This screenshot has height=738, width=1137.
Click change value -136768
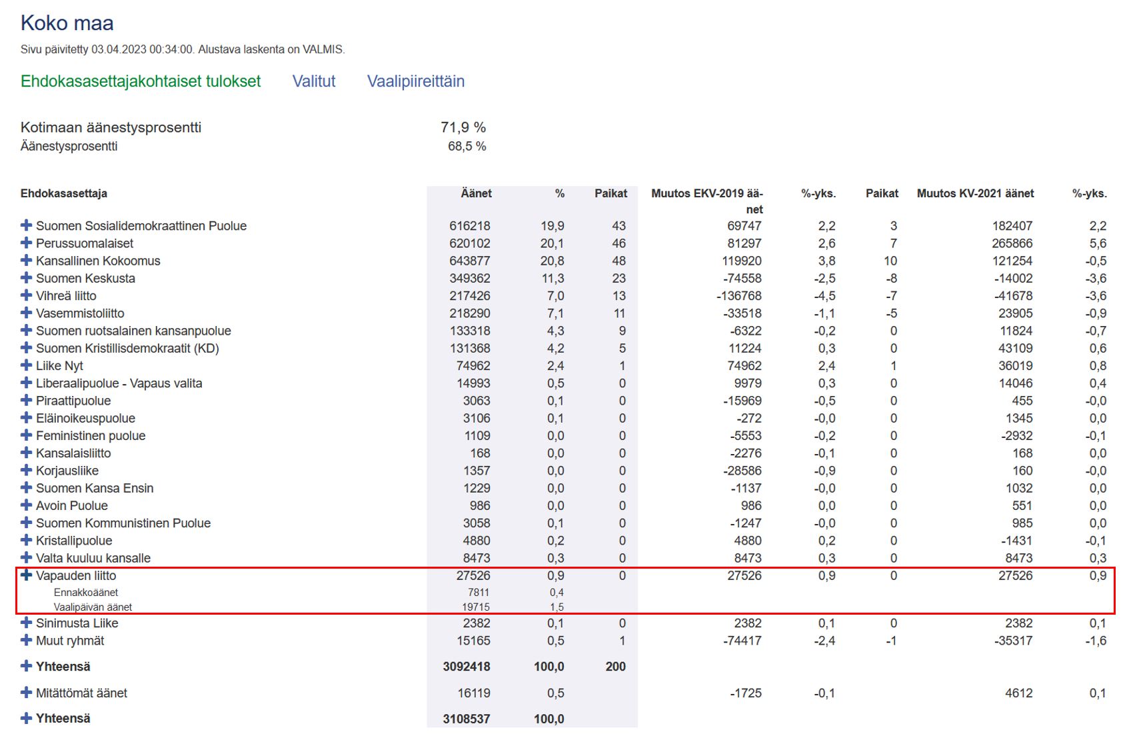point(739,296)
